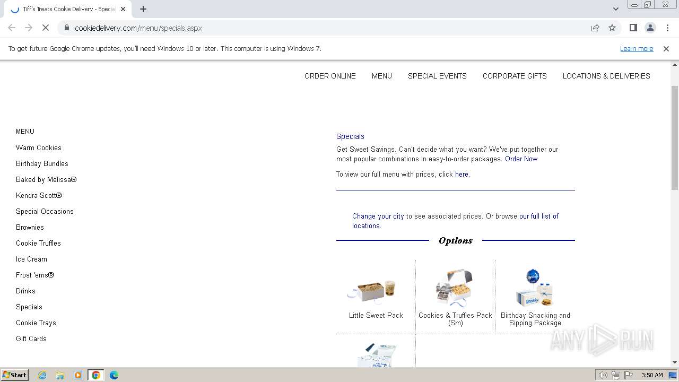
Task: Bookmark this page with the star icon
Action: pyautogui.click(x=612, y=28)
